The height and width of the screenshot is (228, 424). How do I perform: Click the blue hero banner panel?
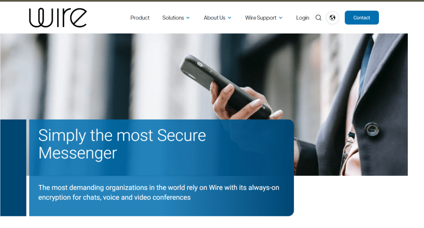(161, 168)
